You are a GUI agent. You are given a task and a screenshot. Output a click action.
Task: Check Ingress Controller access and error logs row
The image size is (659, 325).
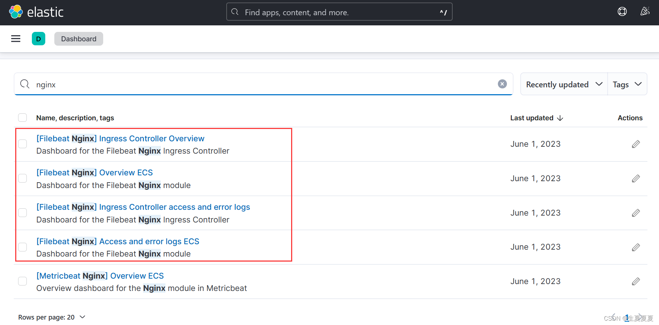(x=22, y=213)
